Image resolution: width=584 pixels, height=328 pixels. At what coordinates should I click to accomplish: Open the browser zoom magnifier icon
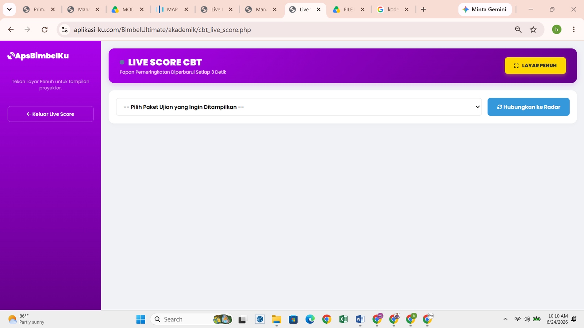pyautogui.click(x=518, y=30)
